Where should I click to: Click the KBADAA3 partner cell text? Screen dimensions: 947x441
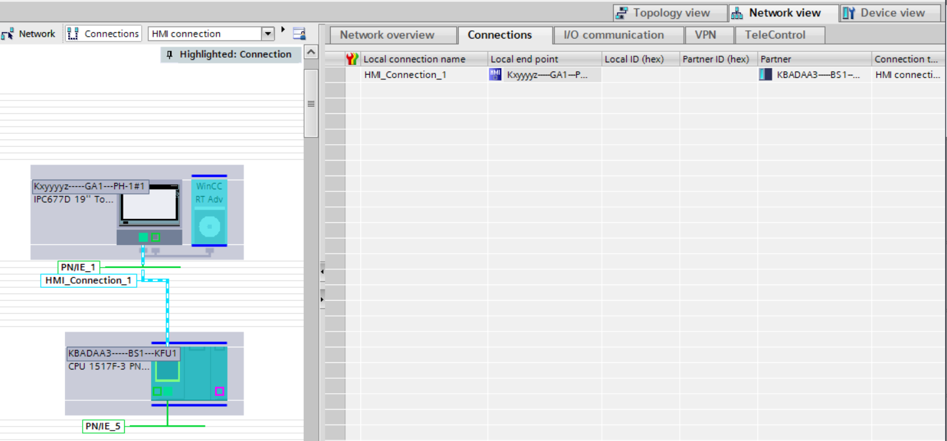point(818,75)
